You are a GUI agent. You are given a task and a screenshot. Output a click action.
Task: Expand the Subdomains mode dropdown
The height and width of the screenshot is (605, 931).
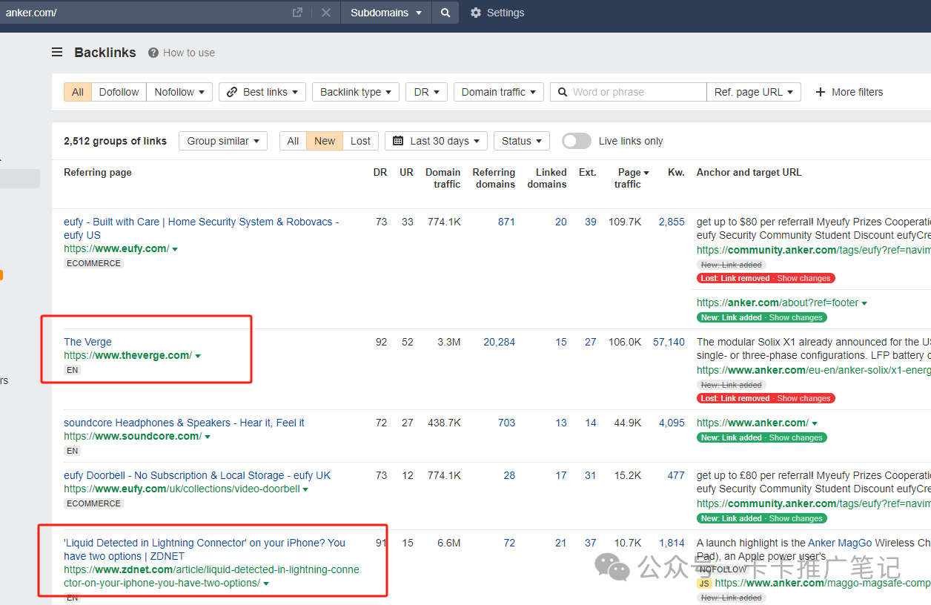click(x=386, y=13)
